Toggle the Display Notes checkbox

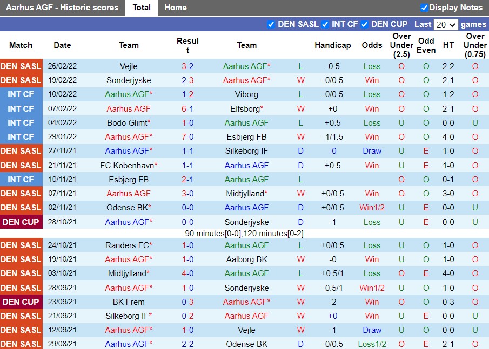[x=424, y=8]
